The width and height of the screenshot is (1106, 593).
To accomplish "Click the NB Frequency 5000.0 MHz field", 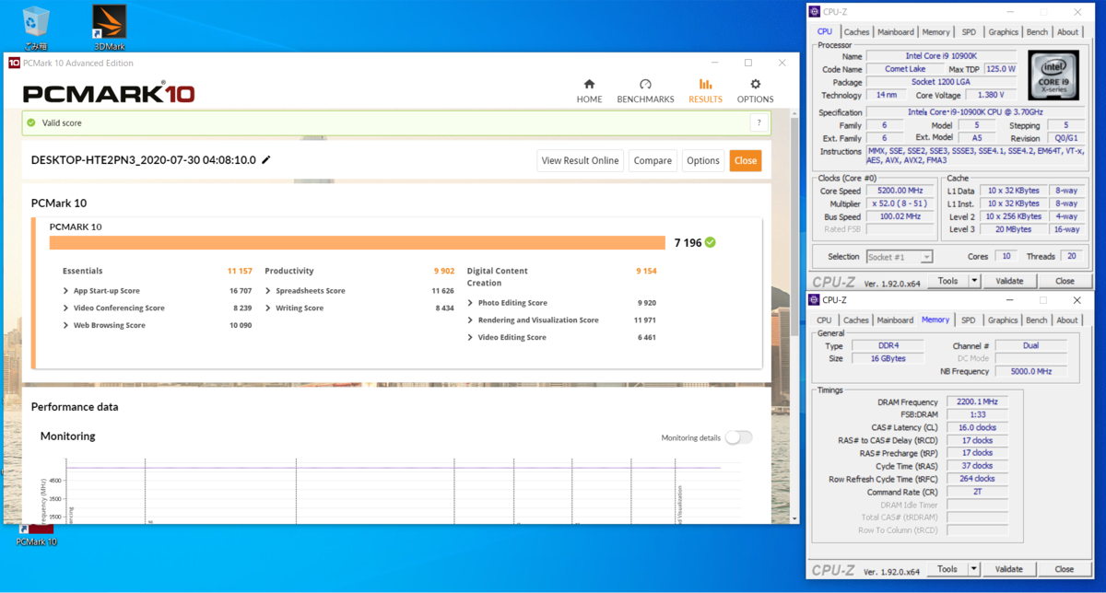I will tap(1030, 371).
